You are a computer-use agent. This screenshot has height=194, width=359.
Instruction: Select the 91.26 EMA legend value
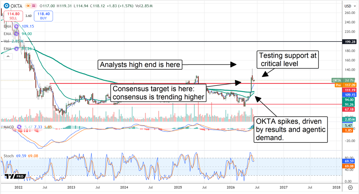26,48
